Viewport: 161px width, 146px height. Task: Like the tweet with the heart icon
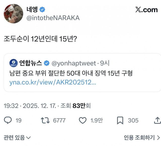(83, 121)
